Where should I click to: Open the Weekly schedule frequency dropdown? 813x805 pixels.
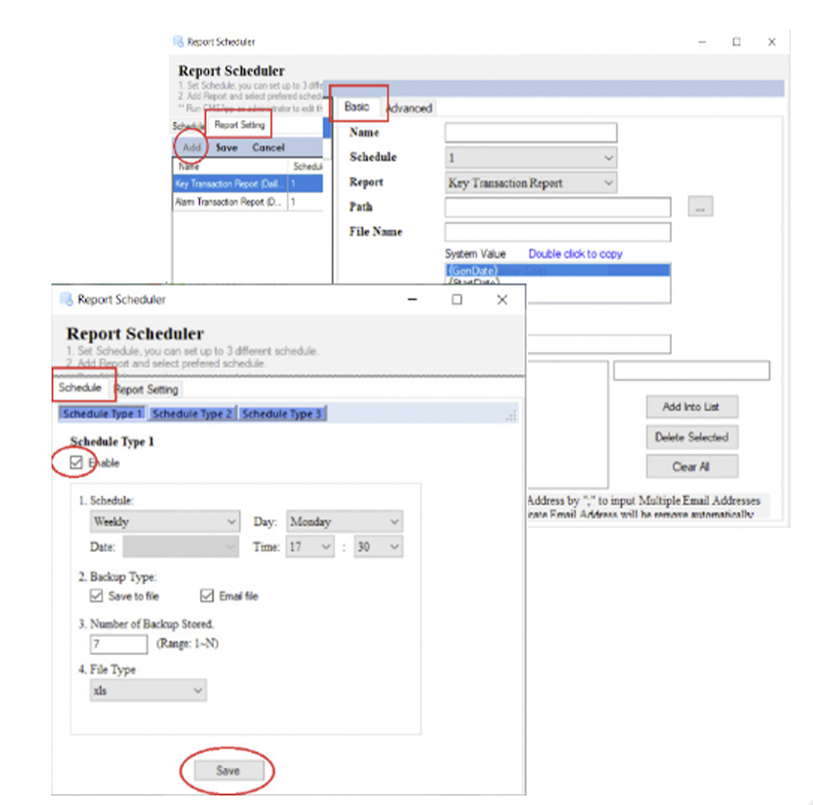(164, 522)
